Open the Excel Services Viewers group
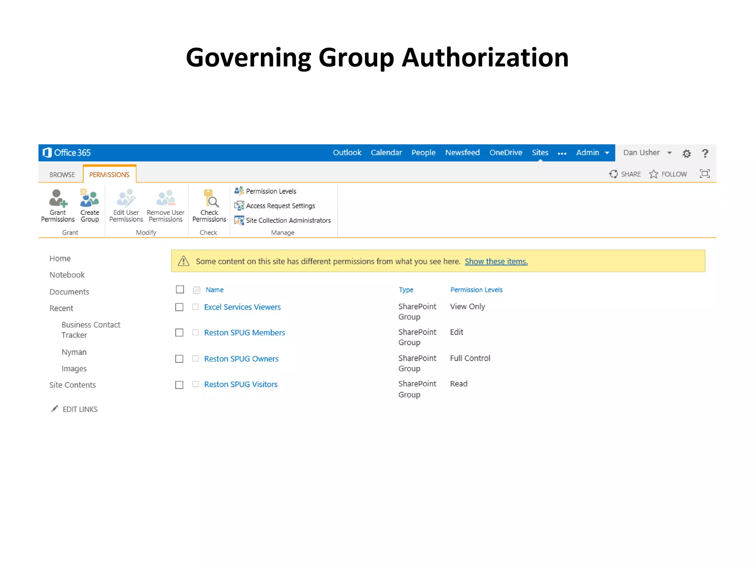The width and height of the screenshot is (755, 566). click(x=242, y=307)
